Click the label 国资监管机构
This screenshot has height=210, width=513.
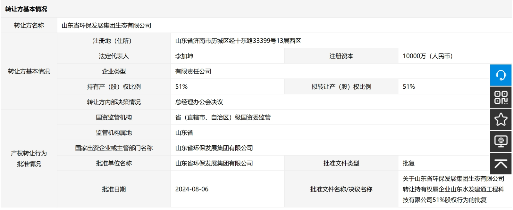click(x=114, y=117)
